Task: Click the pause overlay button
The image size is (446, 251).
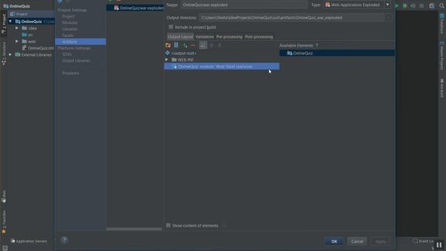Action: [439, 245]
